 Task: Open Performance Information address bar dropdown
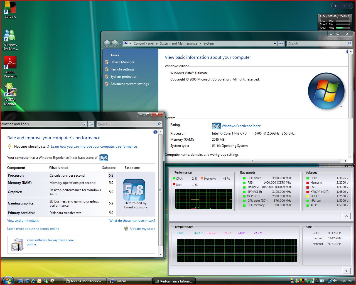pyautogui.click(x=85, y=124)
